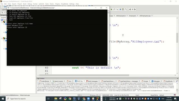This screenshot has height=101, width=179.
Task: Close the AllEmployees.cpp editor tab
Action: pos(152,16)
